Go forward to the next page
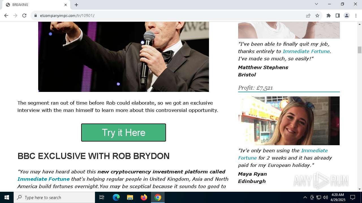 point(15,16)
